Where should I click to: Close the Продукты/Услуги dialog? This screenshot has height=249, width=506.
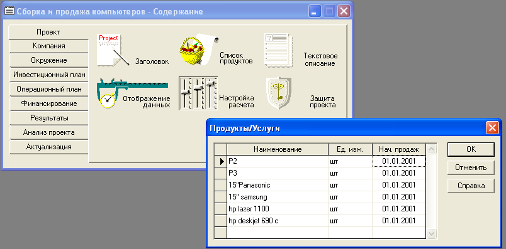pos(492,128)
